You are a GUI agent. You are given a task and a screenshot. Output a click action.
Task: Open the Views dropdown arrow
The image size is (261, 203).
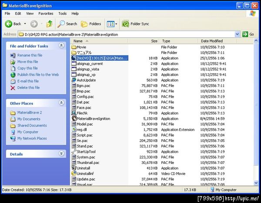116,24
